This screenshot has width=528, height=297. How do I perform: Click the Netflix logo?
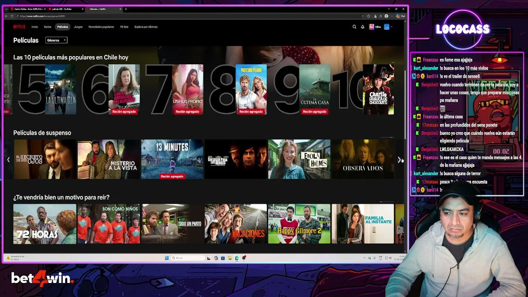[19, 27]
